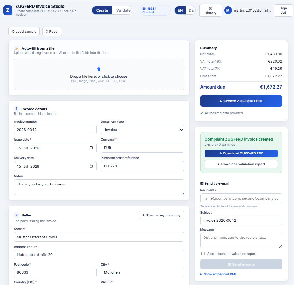Sign out of the account
Viewport: 294px width, 285px height.
283,10
